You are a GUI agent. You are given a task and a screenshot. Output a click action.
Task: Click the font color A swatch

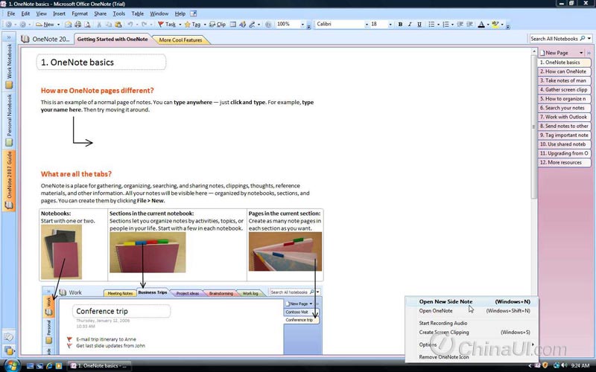pos(481,25)
